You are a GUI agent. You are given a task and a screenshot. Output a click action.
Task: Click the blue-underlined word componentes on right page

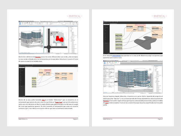(117, 56)
